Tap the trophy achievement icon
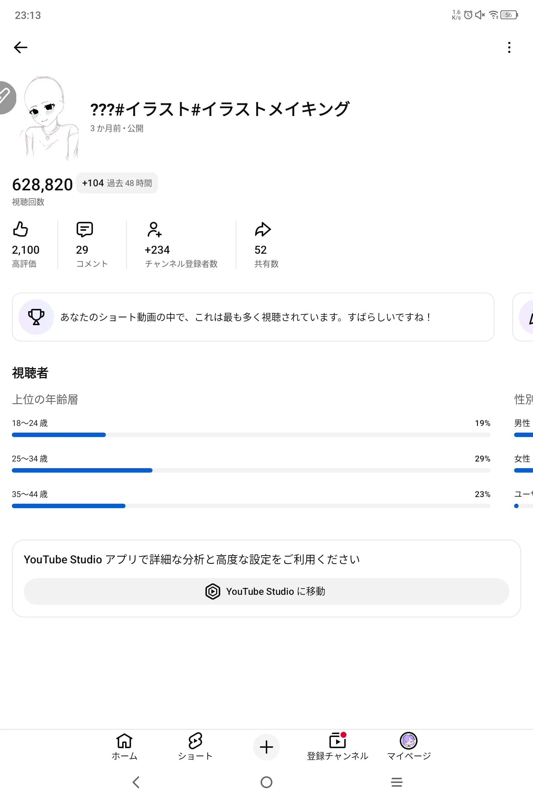Image resolution: width=533 pixels, height=800 pixels. (36, 317)
